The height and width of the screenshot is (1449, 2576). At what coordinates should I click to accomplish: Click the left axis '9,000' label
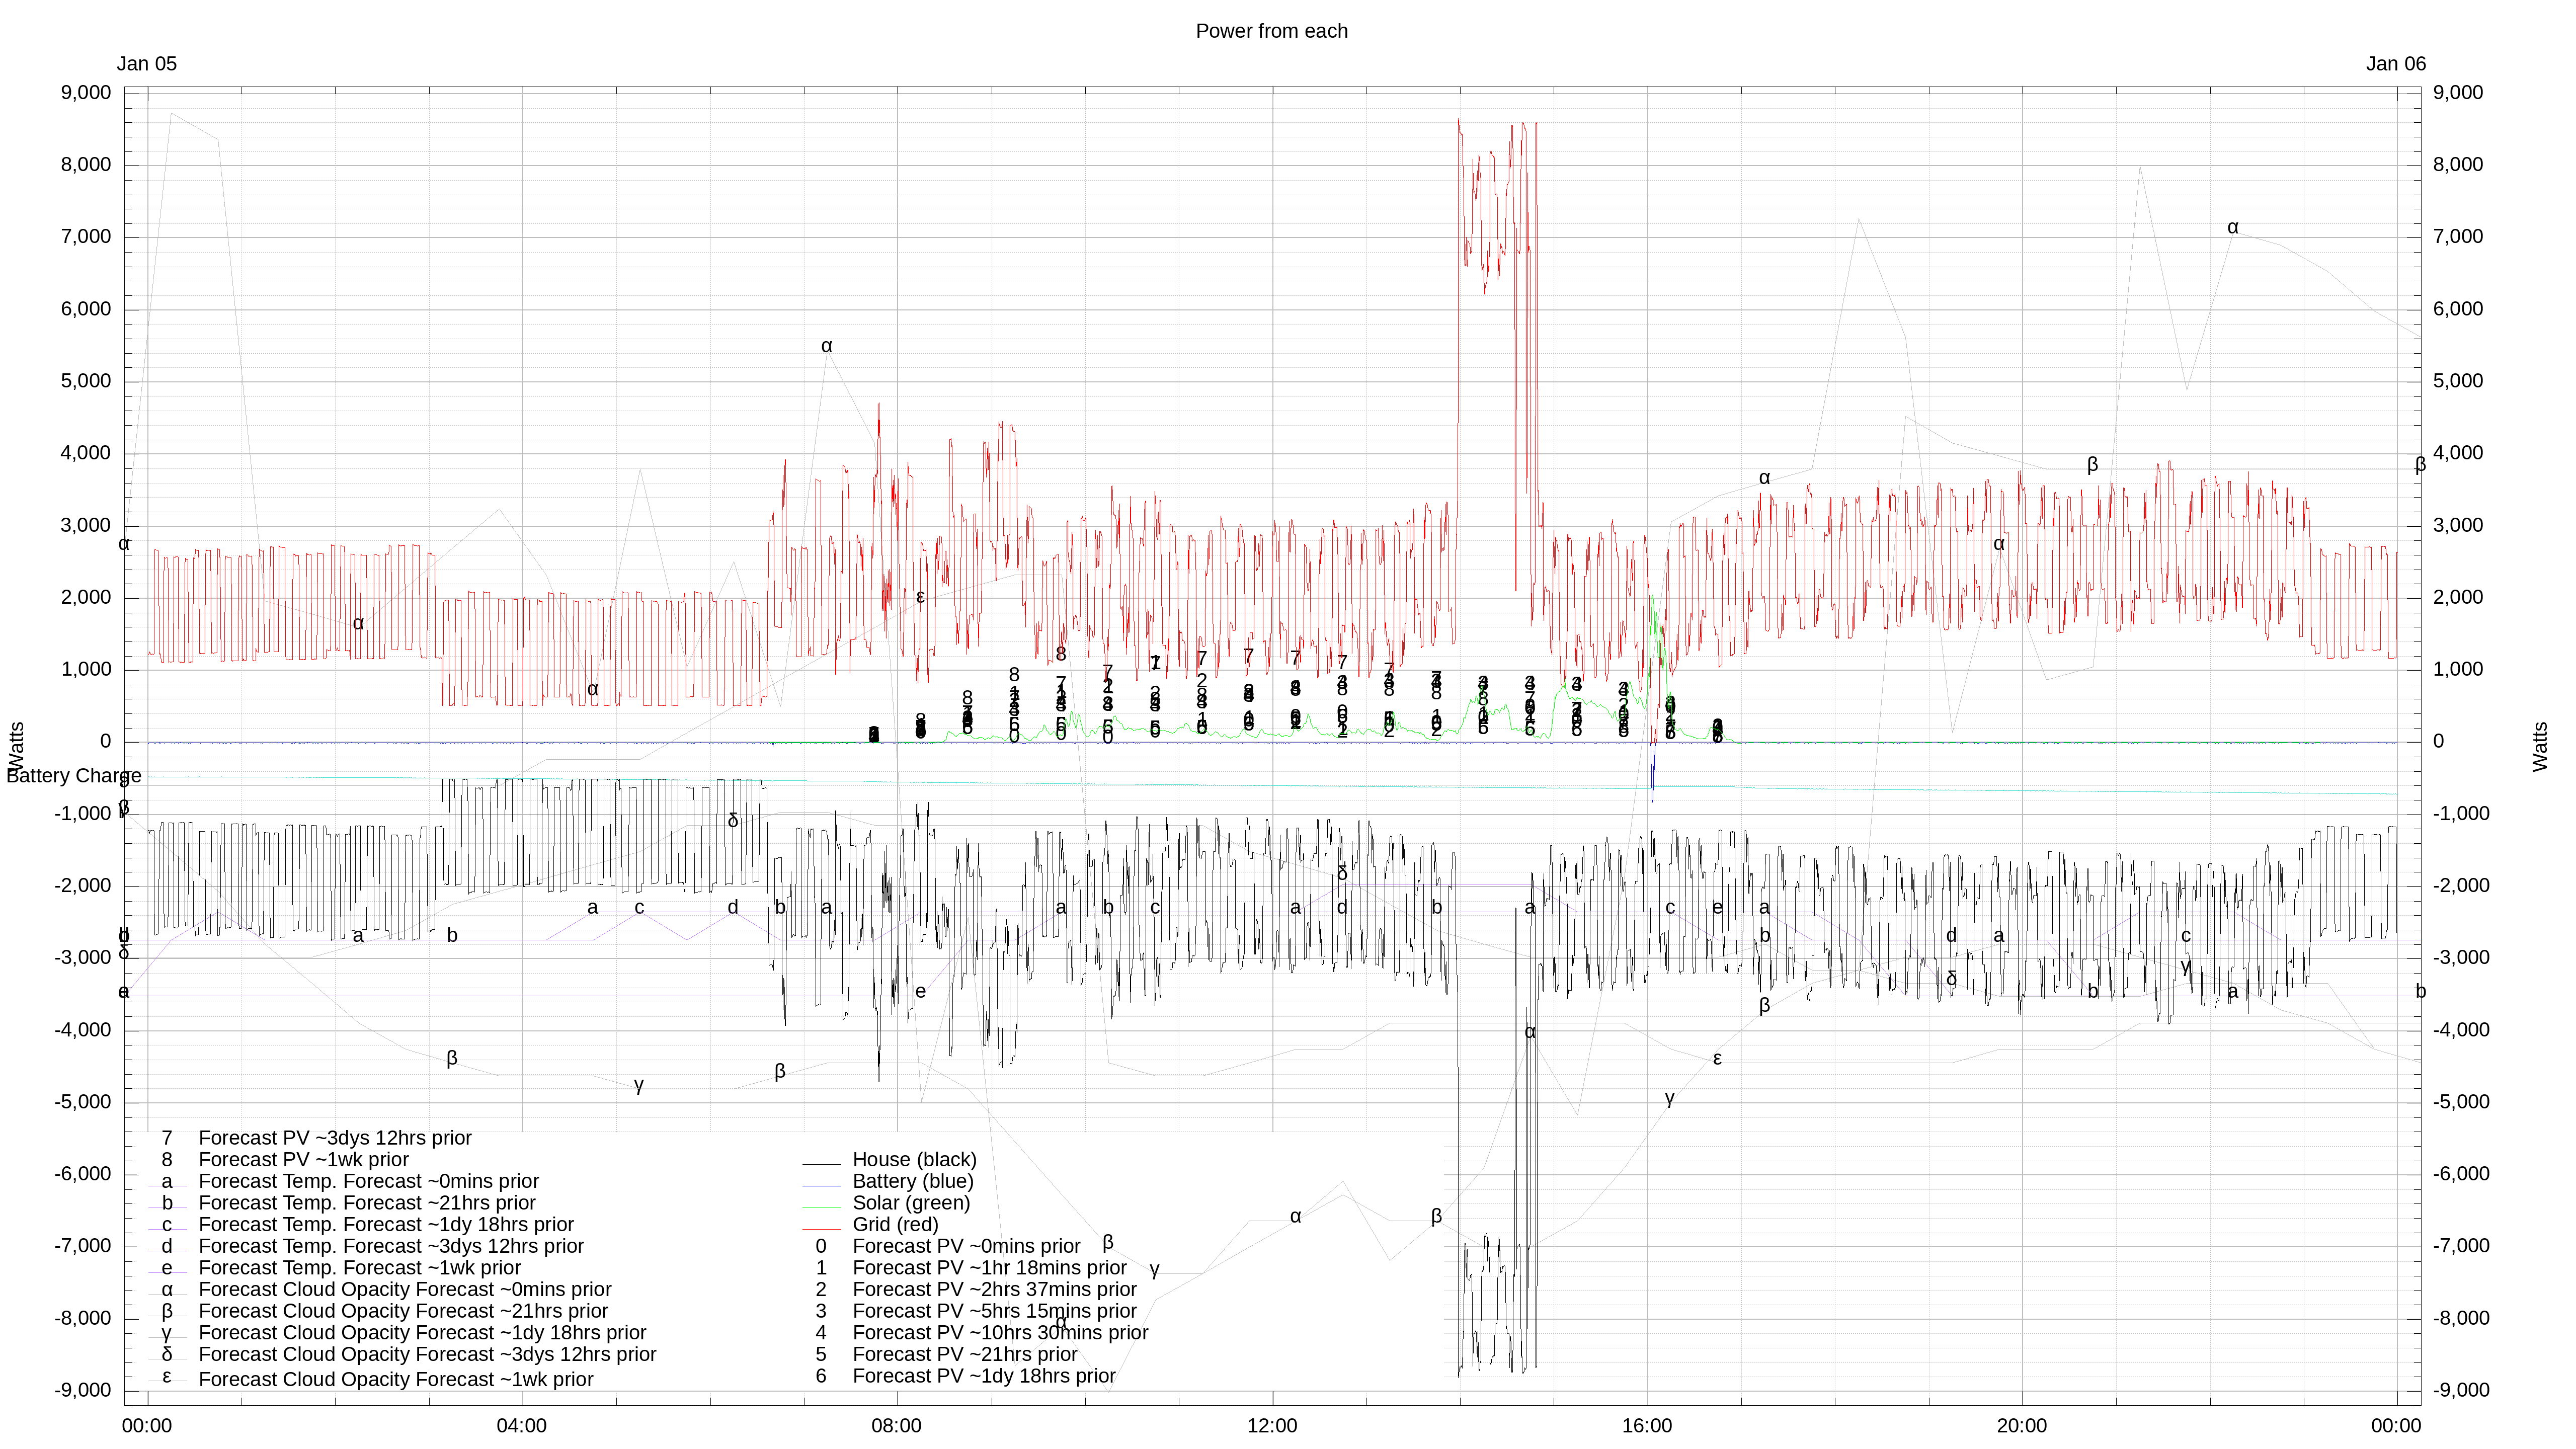86,93
